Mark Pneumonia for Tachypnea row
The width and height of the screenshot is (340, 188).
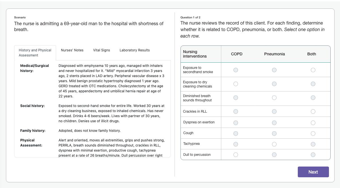[274, 144]
